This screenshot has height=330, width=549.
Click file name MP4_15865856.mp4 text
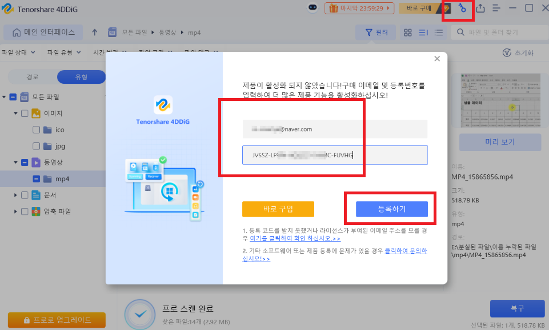click(x=482, y=177)
